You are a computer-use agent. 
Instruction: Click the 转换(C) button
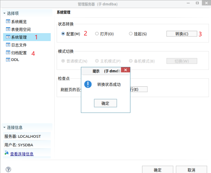tap(182, 34)
